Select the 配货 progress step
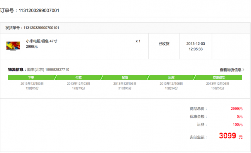The height and width of the screenshot is (153, 251). pos(125,77)
